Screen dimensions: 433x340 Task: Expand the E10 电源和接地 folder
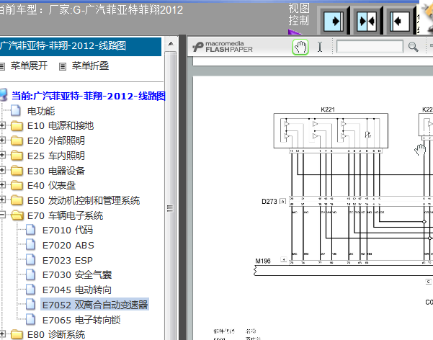point(2,125)
